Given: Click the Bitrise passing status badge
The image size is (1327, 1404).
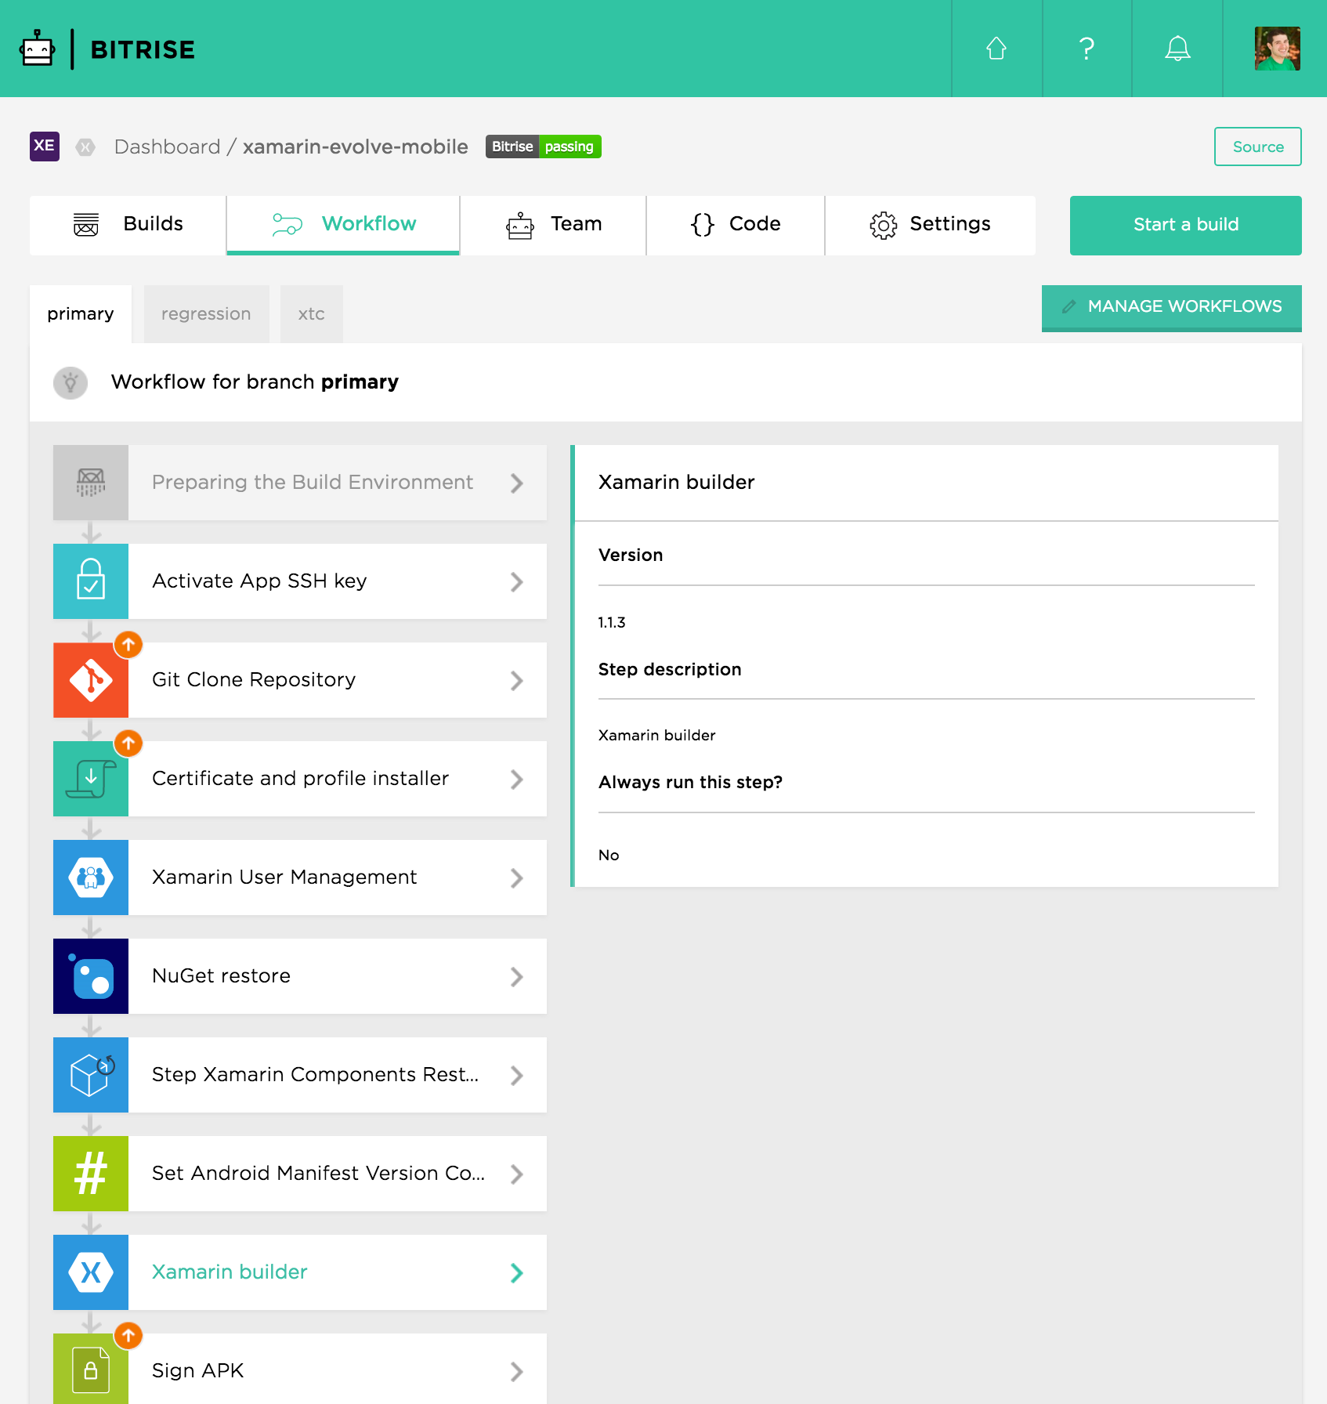Looking at the screenshot, I should [544, 147].
